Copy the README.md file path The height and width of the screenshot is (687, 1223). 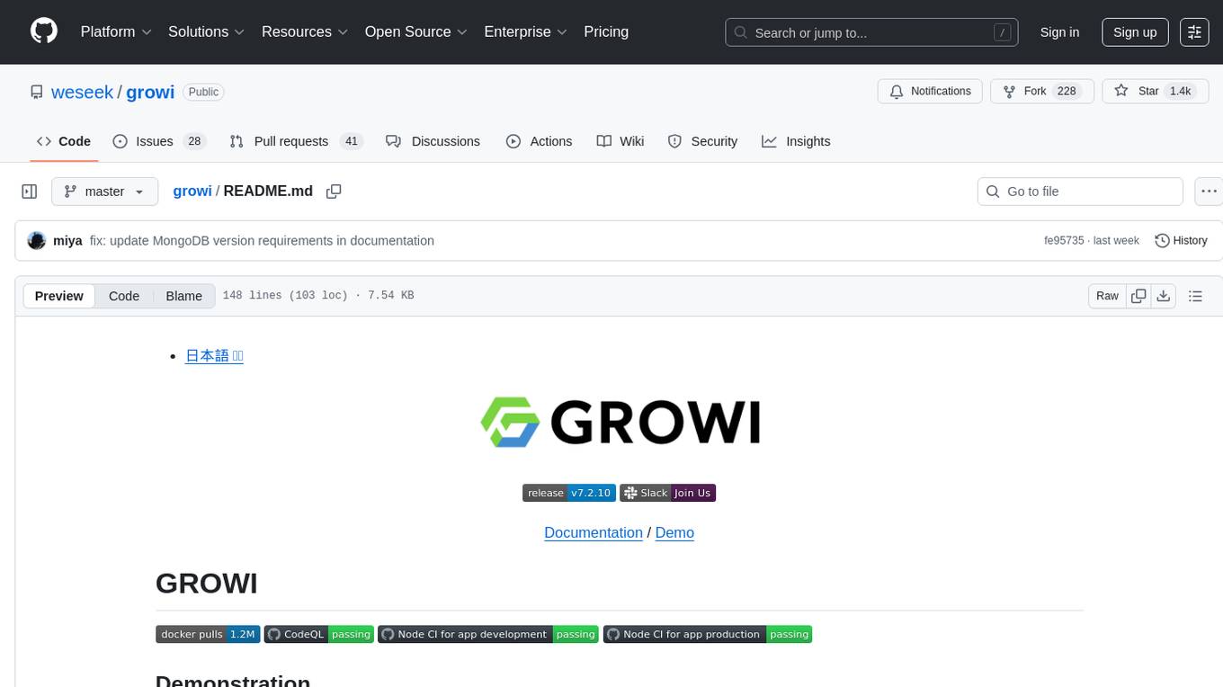tap(334, 192)
